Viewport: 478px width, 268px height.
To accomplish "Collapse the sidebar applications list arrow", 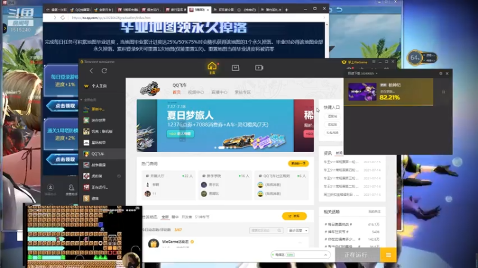I will tap(81, 99).
